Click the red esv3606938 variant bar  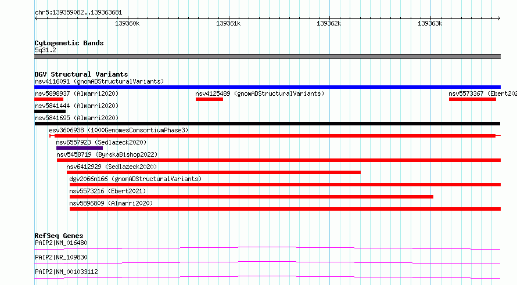[275, 136]
